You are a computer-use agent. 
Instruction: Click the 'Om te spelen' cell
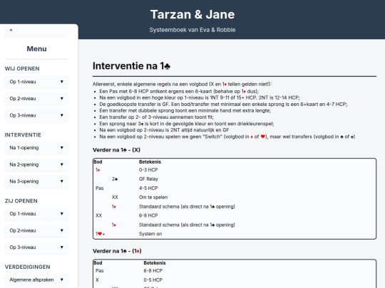pyautogui.click(x=153, y=197)
